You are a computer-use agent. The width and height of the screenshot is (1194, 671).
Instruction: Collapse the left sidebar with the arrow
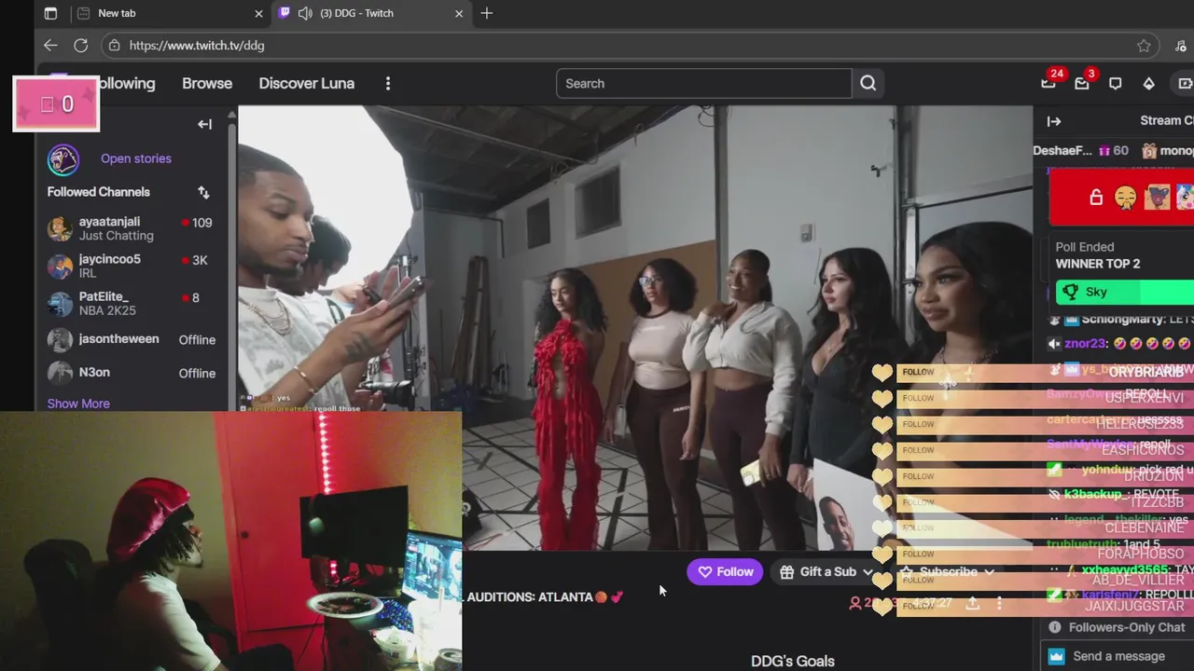[x=204, y=124]
